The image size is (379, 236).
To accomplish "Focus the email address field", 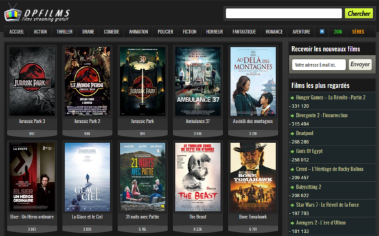I will (319, 65).
